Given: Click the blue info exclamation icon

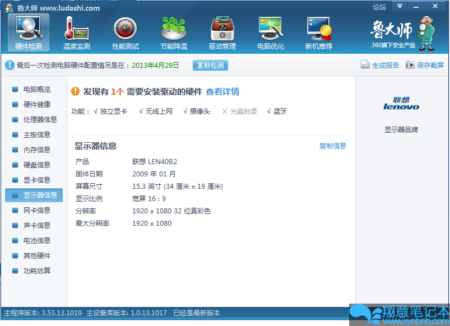Looking at the screenshot, I should click(x=10, y=65).
